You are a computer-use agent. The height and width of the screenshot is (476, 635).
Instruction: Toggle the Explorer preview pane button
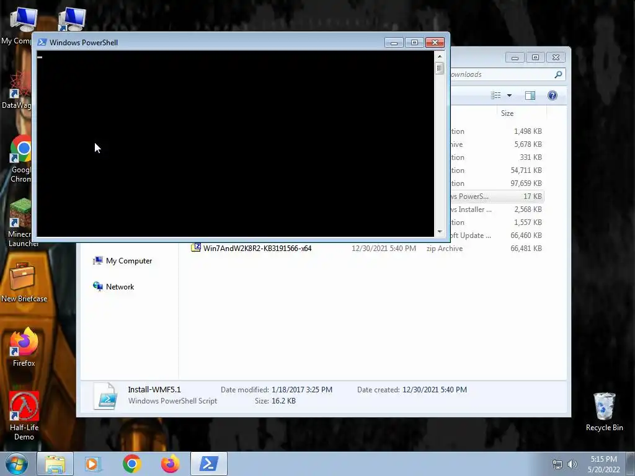point(530,95)
